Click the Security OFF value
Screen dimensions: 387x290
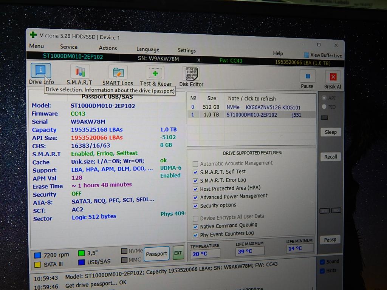click(76, 194)
